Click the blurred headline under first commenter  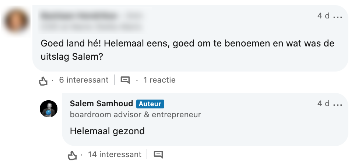pos(90,27)
